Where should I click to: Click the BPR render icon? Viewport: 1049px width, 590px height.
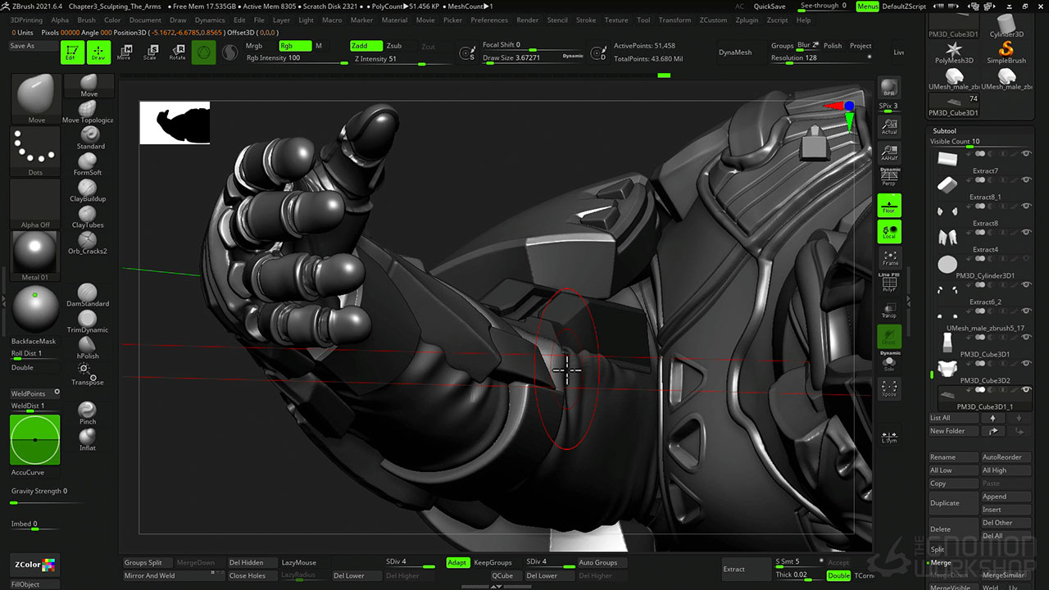889,88
